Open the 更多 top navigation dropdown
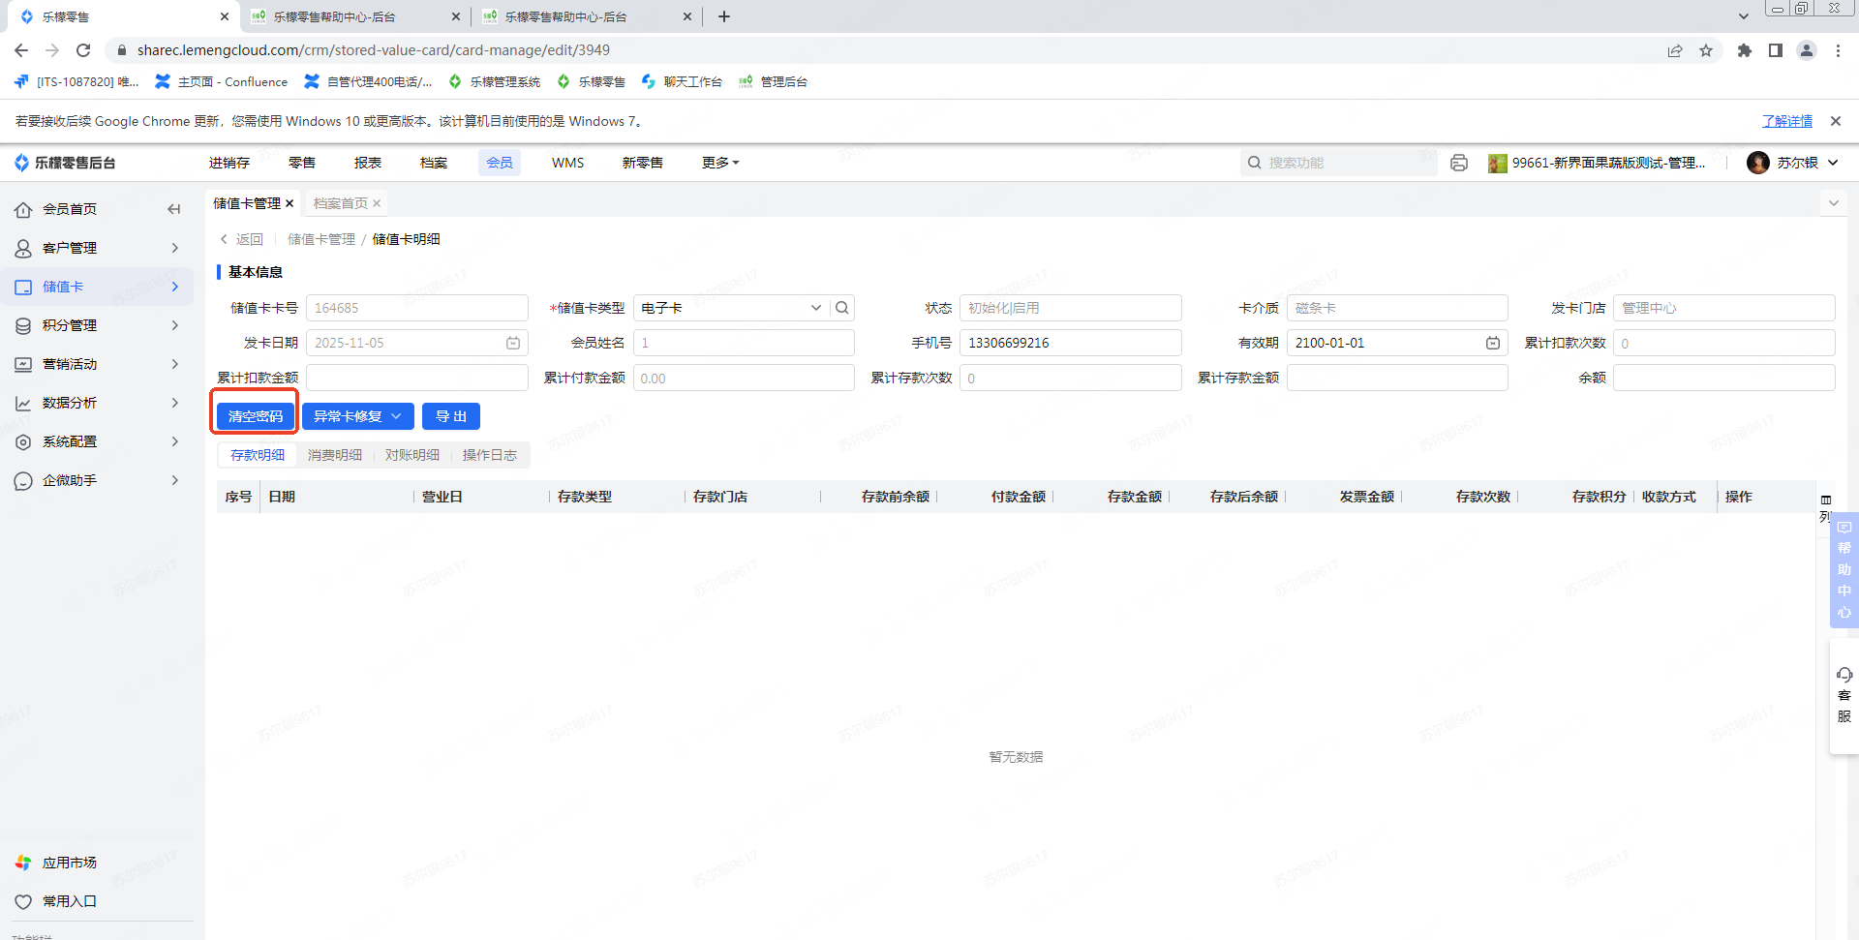Image resolution: width=1859 pixels, height=940 pixels. pyautogui.click(x=720, y=163)
